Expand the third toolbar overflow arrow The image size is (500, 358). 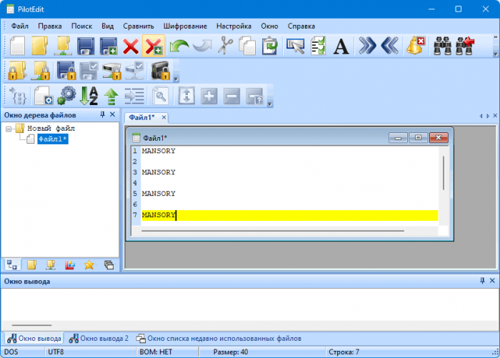tap(270, 104)
